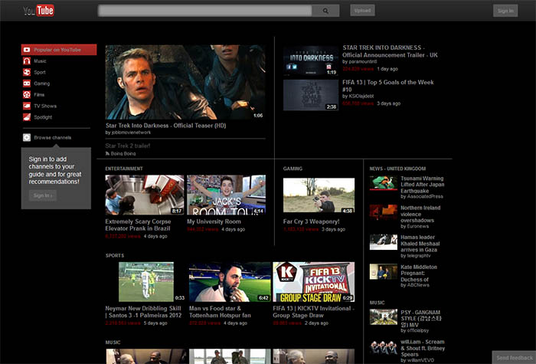Open Far Cry 3 Weaponry! title
This screenshot has width=536, height=364.
[x=312, y=221]
